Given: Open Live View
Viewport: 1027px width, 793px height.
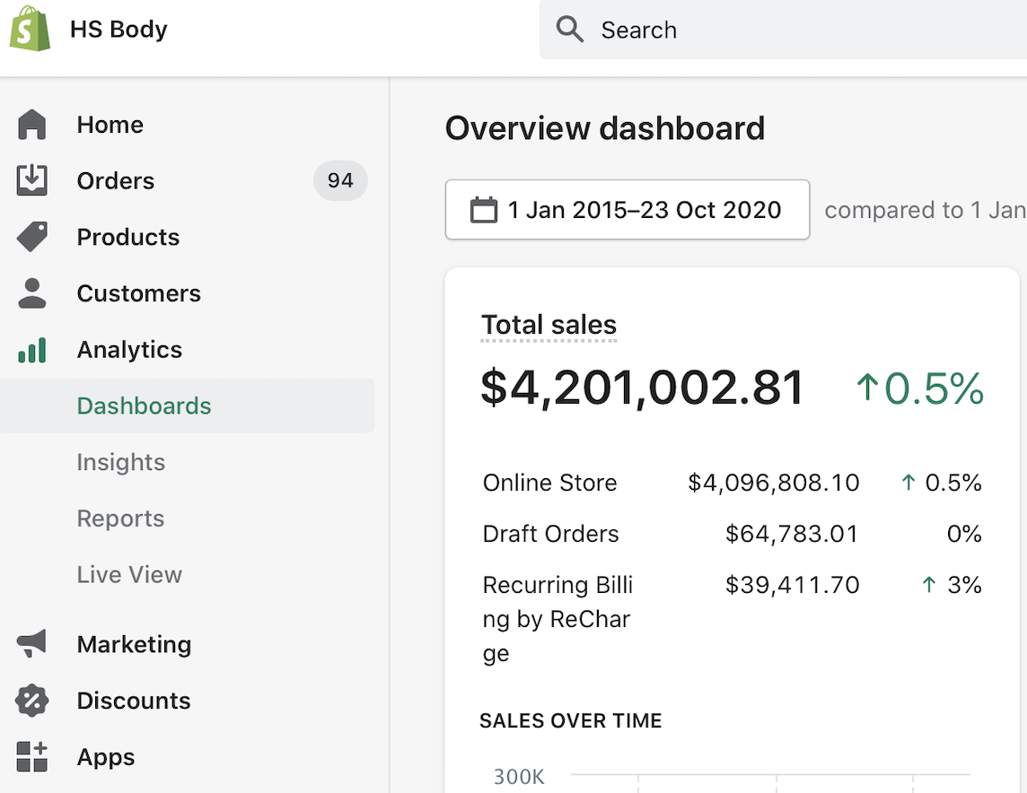Looking at the screenshot, I should click(x=129, y=574).
